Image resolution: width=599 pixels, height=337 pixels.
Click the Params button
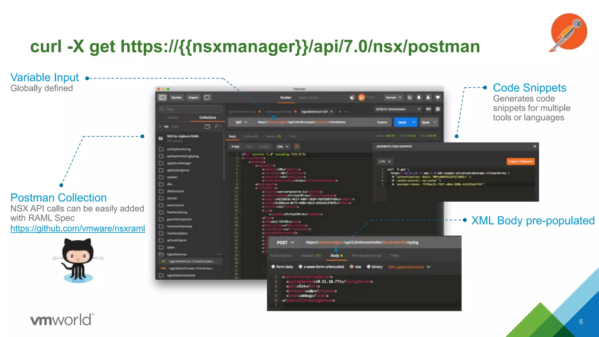coord(382,122)
